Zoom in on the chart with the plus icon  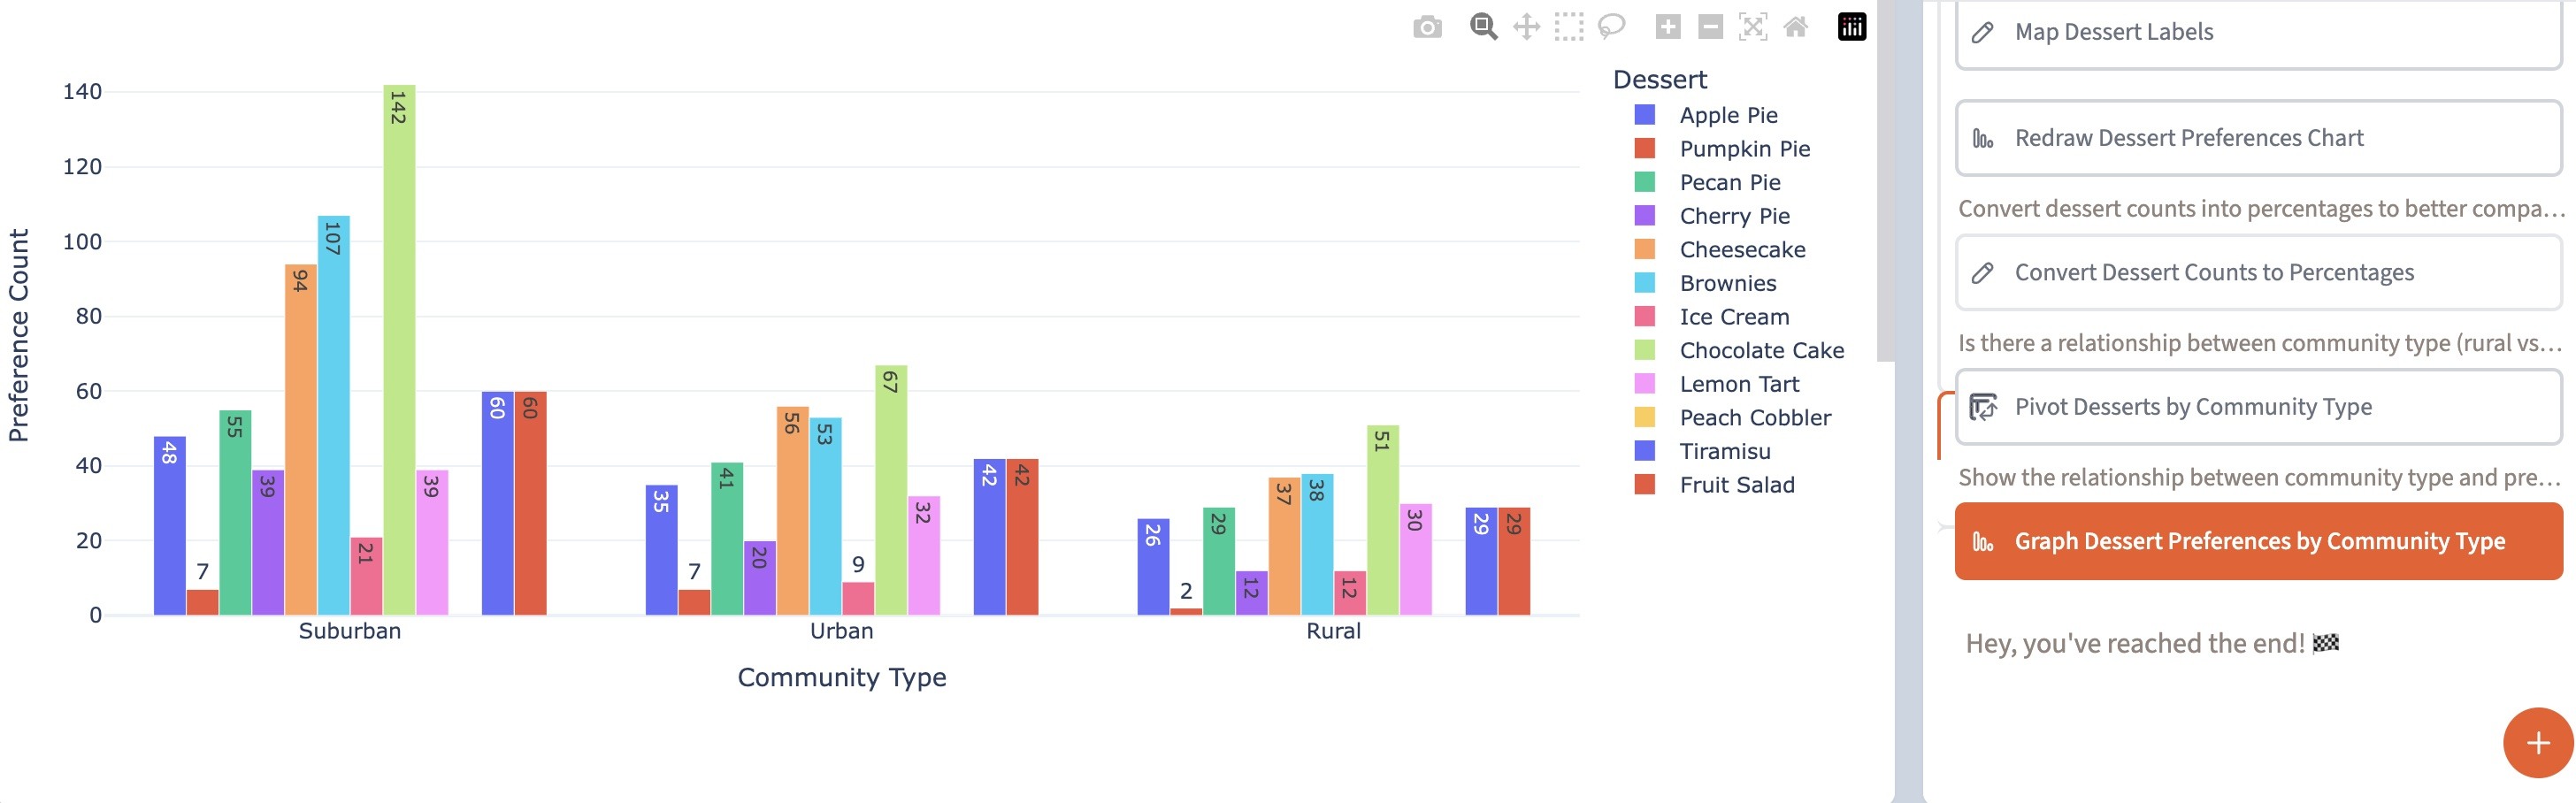tap(1667, 27)
